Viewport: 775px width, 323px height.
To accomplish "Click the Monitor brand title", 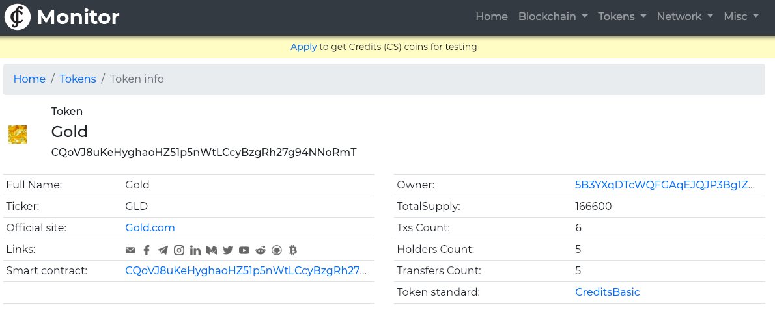I will tap(78, 18).
